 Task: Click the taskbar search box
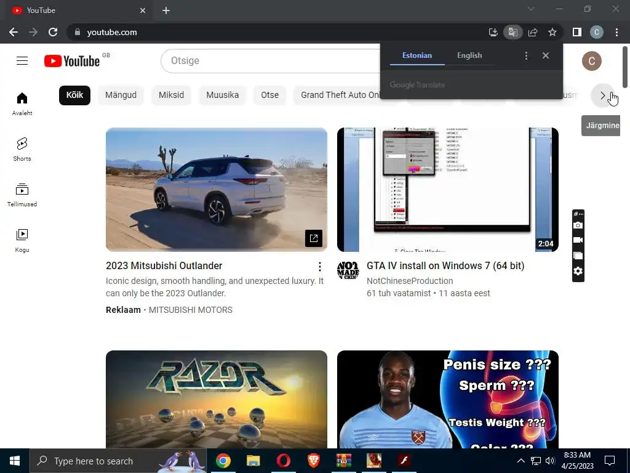[x=118, y=461]
